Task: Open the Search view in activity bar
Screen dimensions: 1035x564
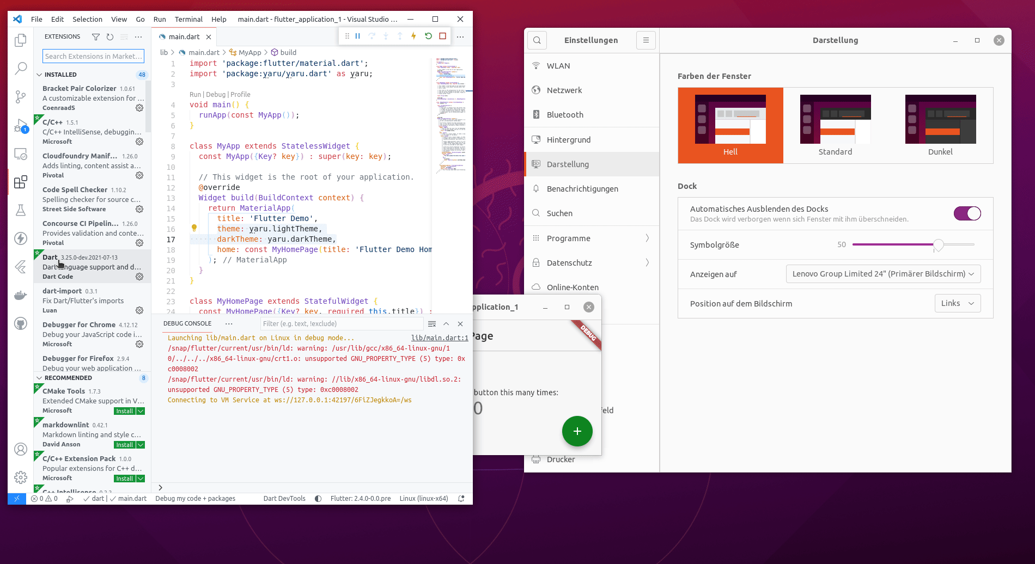Action: click(21, 69)
